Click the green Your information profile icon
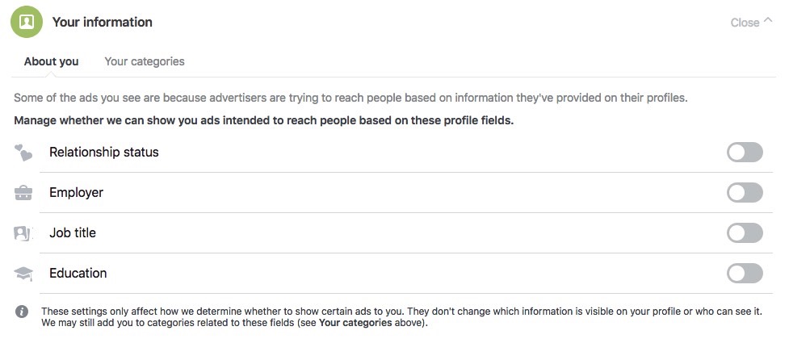 (27, 22)
